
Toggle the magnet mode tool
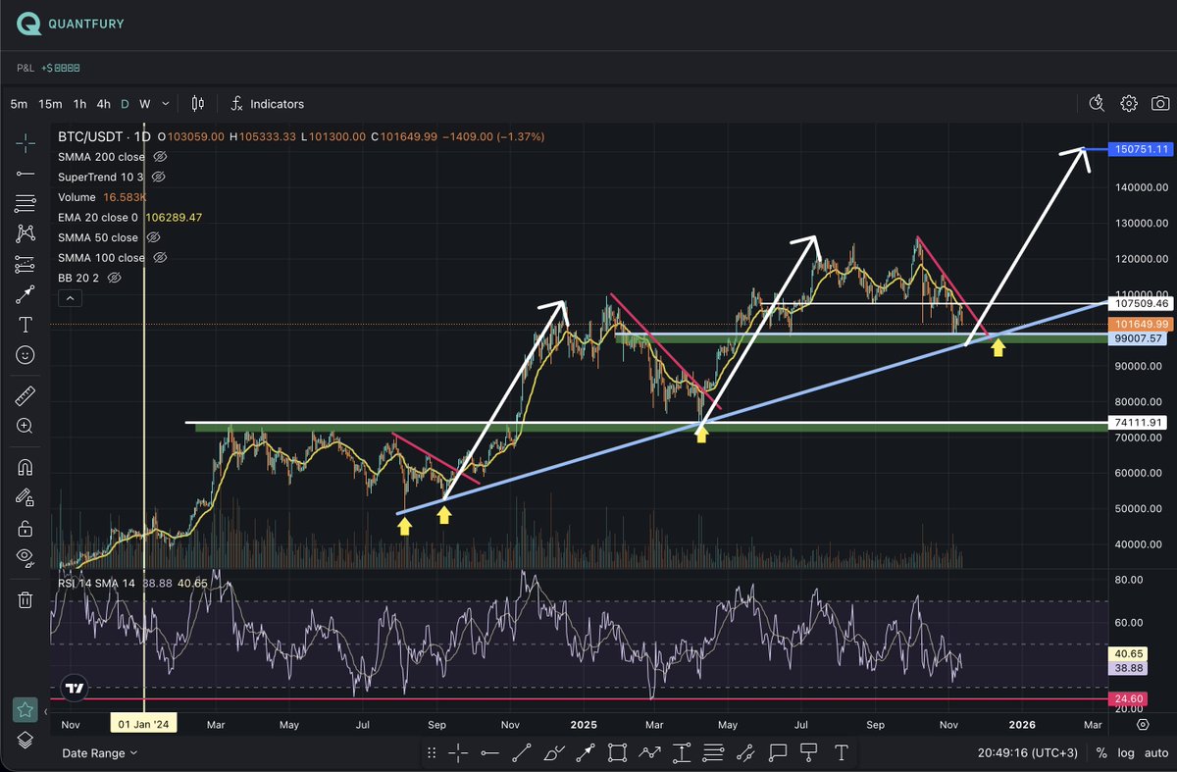[26, 468]
